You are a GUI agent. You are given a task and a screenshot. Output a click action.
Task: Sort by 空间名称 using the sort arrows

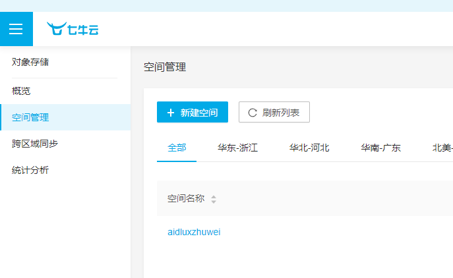point(214,199)
